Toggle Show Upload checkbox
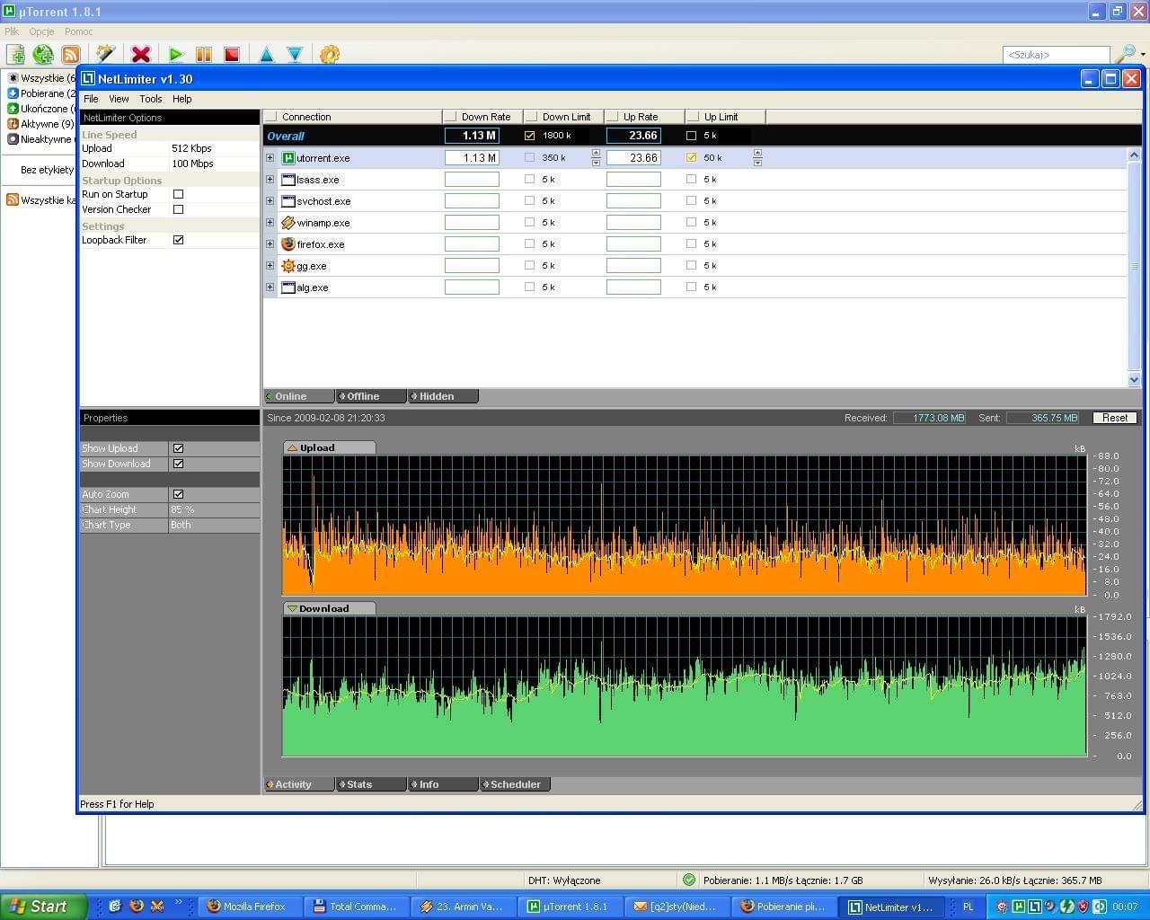The image size is (1150, 920). click(x=178, y=448)
